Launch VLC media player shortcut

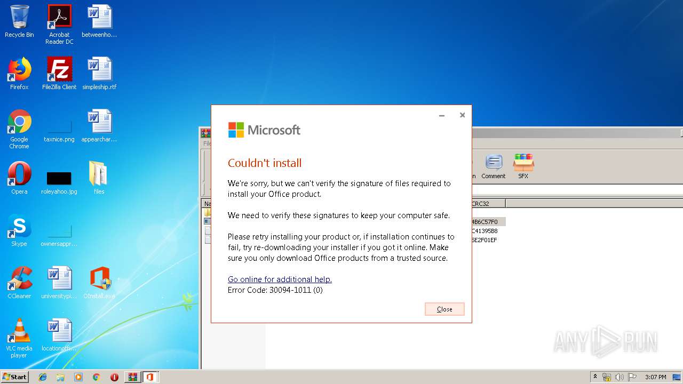pos(19,338)
